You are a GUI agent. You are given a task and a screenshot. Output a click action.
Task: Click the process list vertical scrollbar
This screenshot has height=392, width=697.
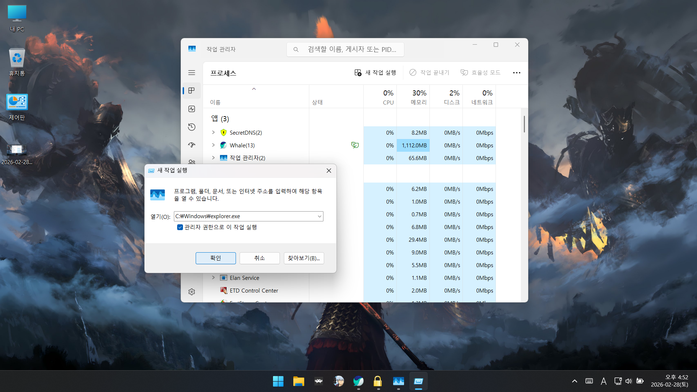click(524, 124)
